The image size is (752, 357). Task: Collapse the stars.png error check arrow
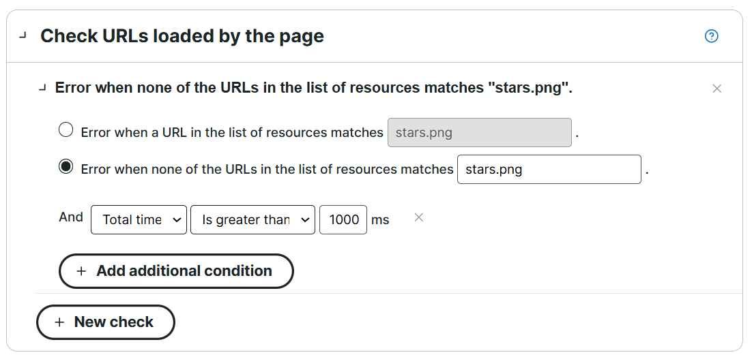coord(43,88)
